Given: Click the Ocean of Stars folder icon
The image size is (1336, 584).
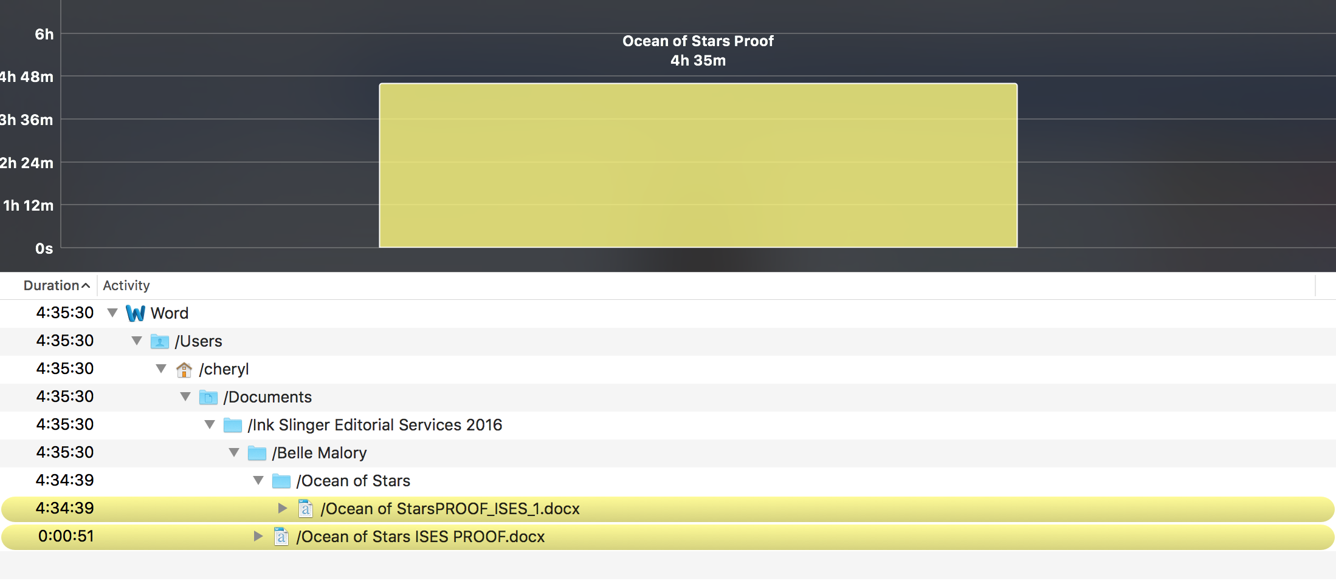Looking at the screenshot, I should [x=281, y=481].
